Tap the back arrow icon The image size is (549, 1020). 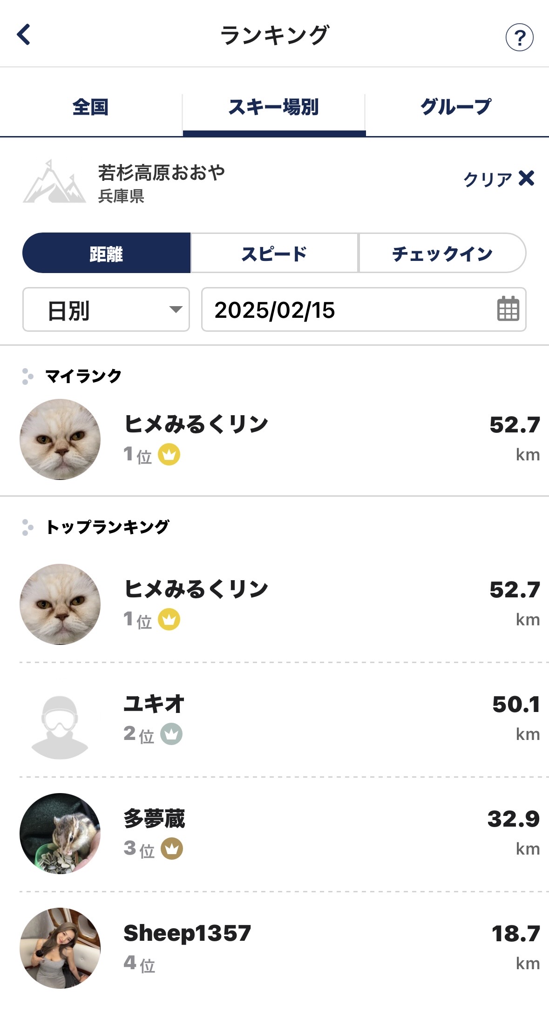click(24, 35)
